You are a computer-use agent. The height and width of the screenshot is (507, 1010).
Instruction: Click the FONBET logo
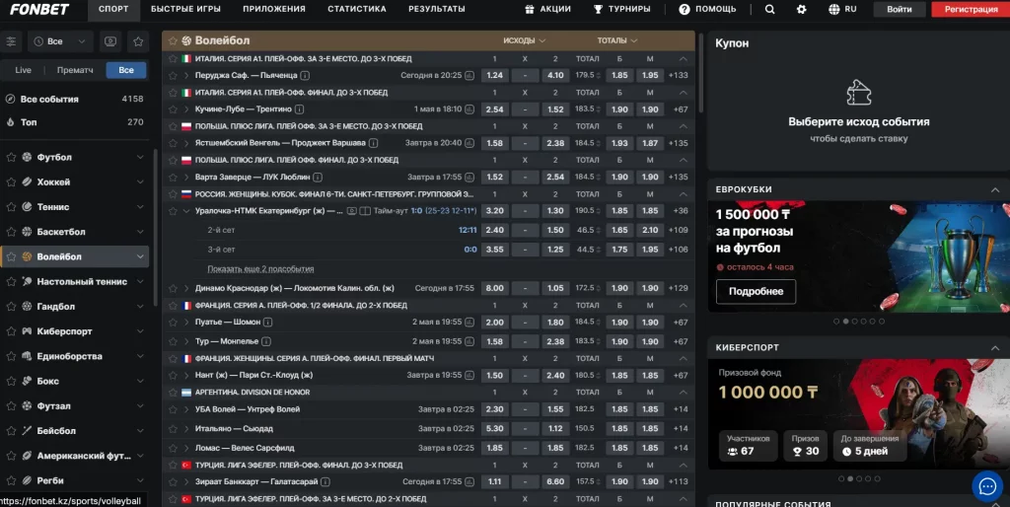(39, 9)
